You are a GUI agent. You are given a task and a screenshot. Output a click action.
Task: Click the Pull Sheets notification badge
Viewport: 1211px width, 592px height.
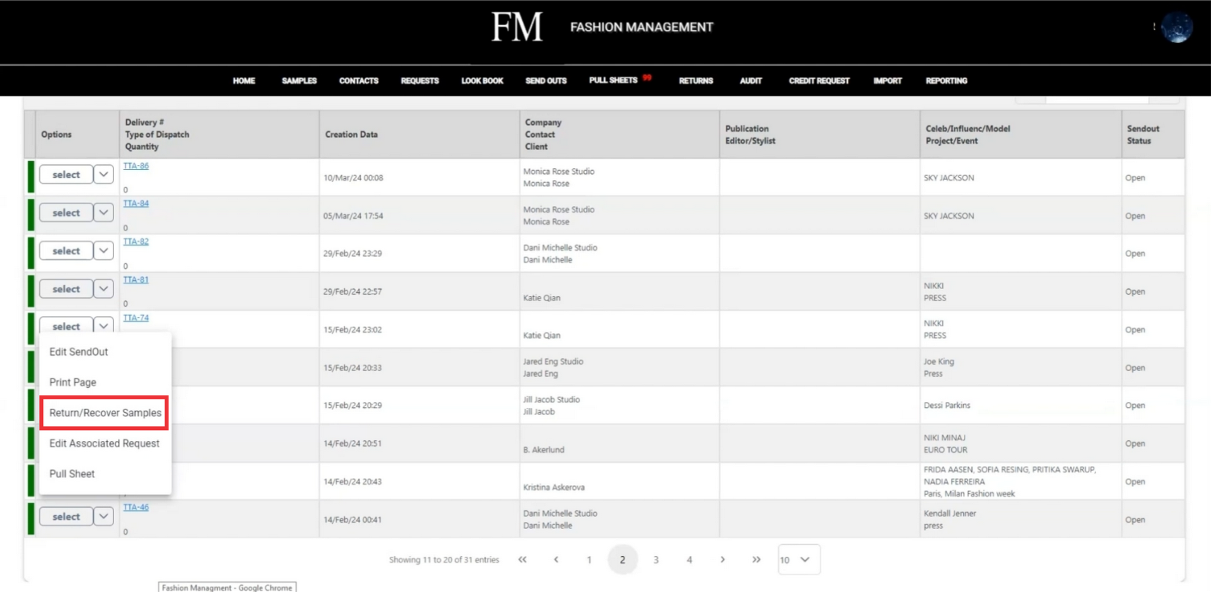[647, 77]
